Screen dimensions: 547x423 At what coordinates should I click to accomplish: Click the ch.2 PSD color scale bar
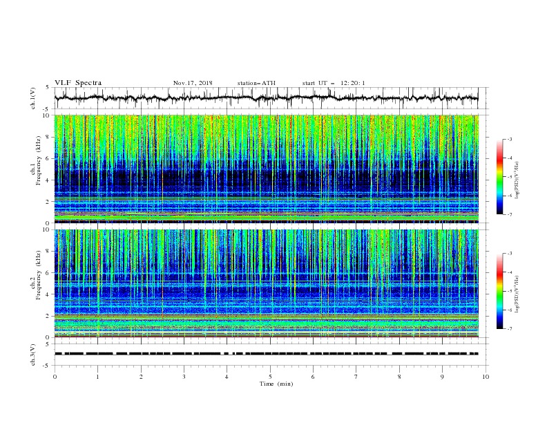(x=499, y=291)
